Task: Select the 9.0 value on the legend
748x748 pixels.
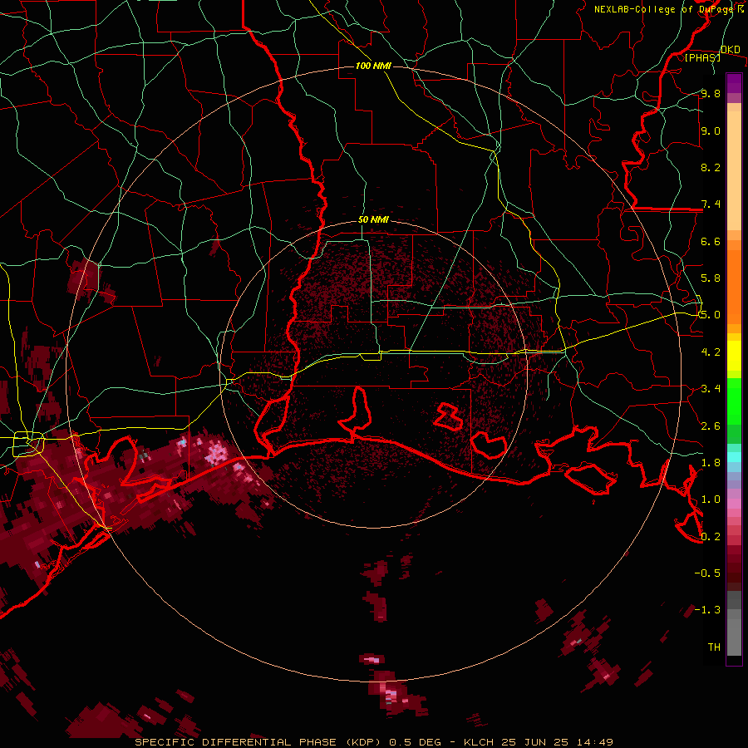Action: coord(711,130)
